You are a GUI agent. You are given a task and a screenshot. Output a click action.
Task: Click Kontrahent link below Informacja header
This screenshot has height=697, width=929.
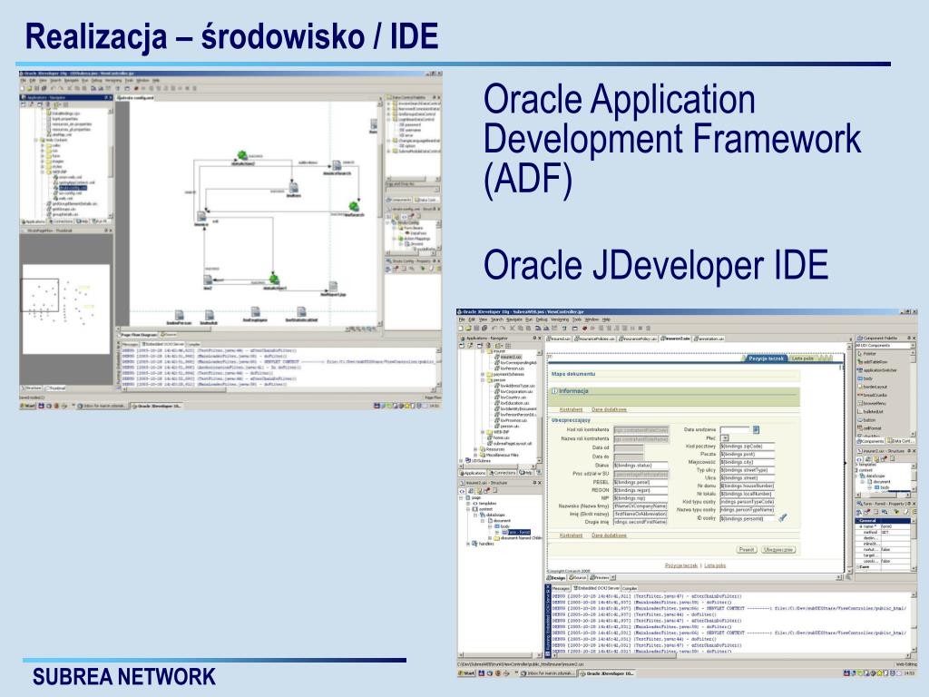572,409
